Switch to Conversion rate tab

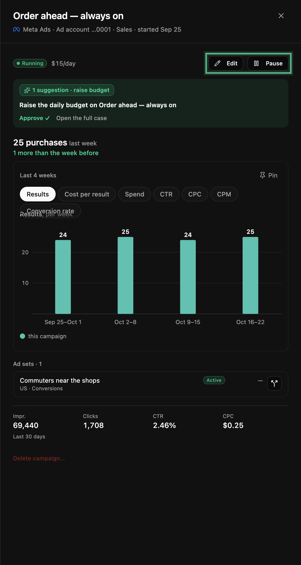click(x=50, y=211)
